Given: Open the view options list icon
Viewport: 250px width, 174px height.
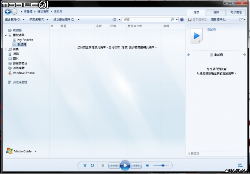Looking at the screenshot, I should coord(114,19).
